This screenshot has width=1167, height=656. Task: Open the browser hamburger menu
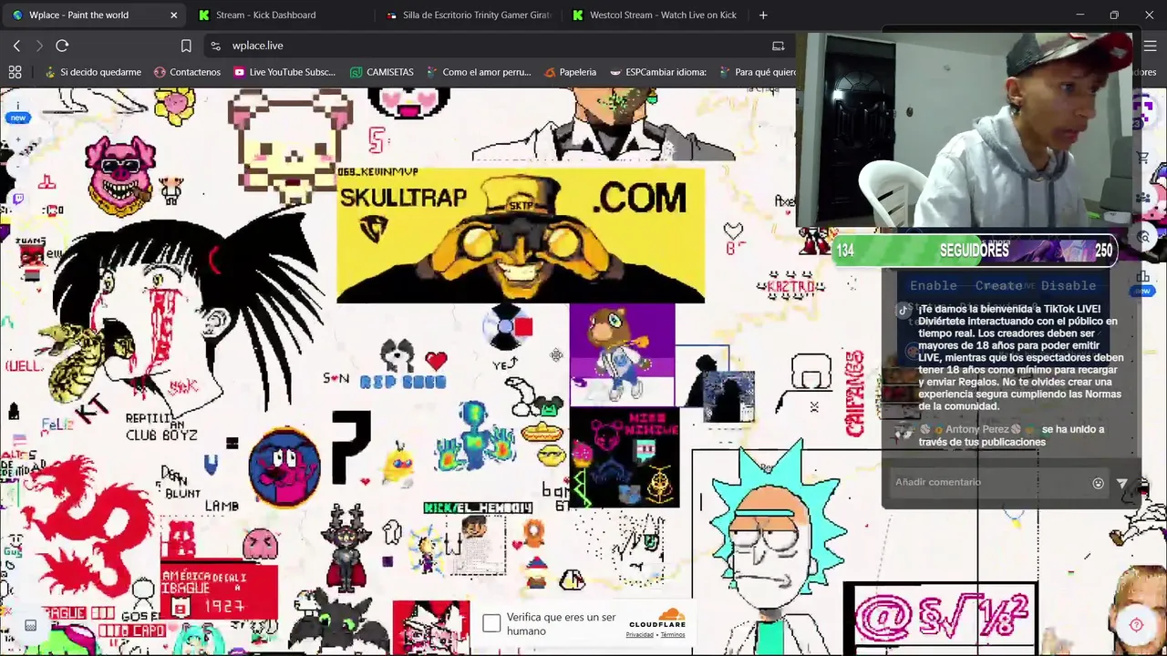pyautogui.click(x=1150, y=46)
